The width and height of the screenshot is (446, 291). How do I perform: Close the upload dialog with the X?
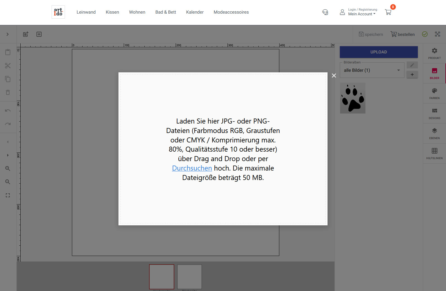click(x=334, y=75)
